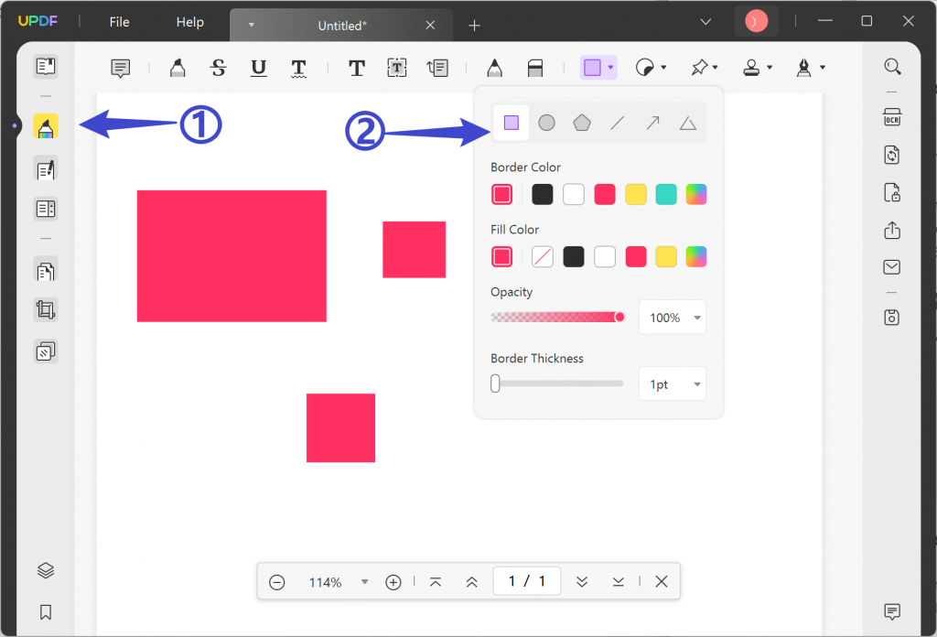This screenshot has width=937, height=637.
Task: Select the Strikethrough annotation tool
Action: coord(218,67)
